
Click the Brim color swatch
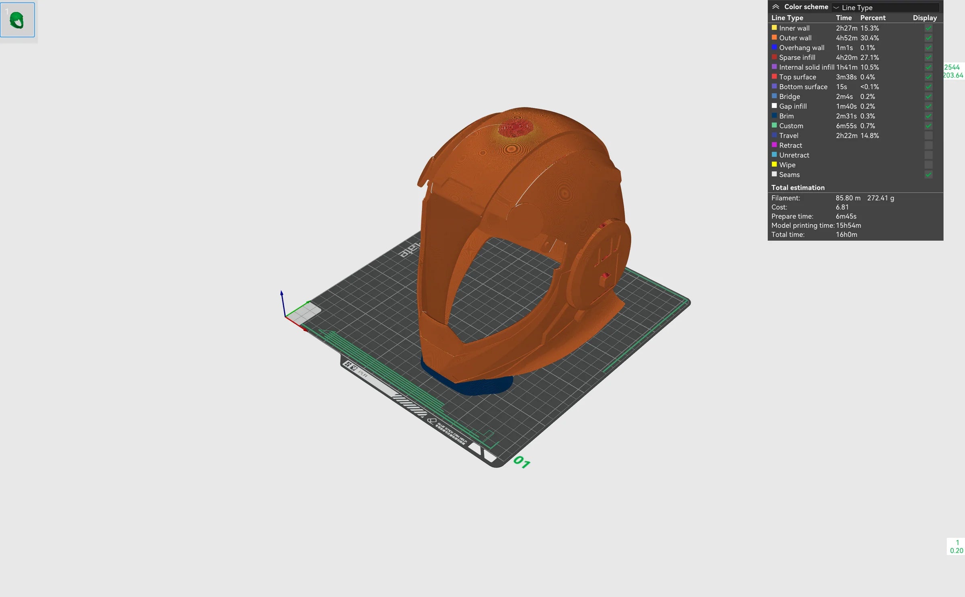(774, 116)
